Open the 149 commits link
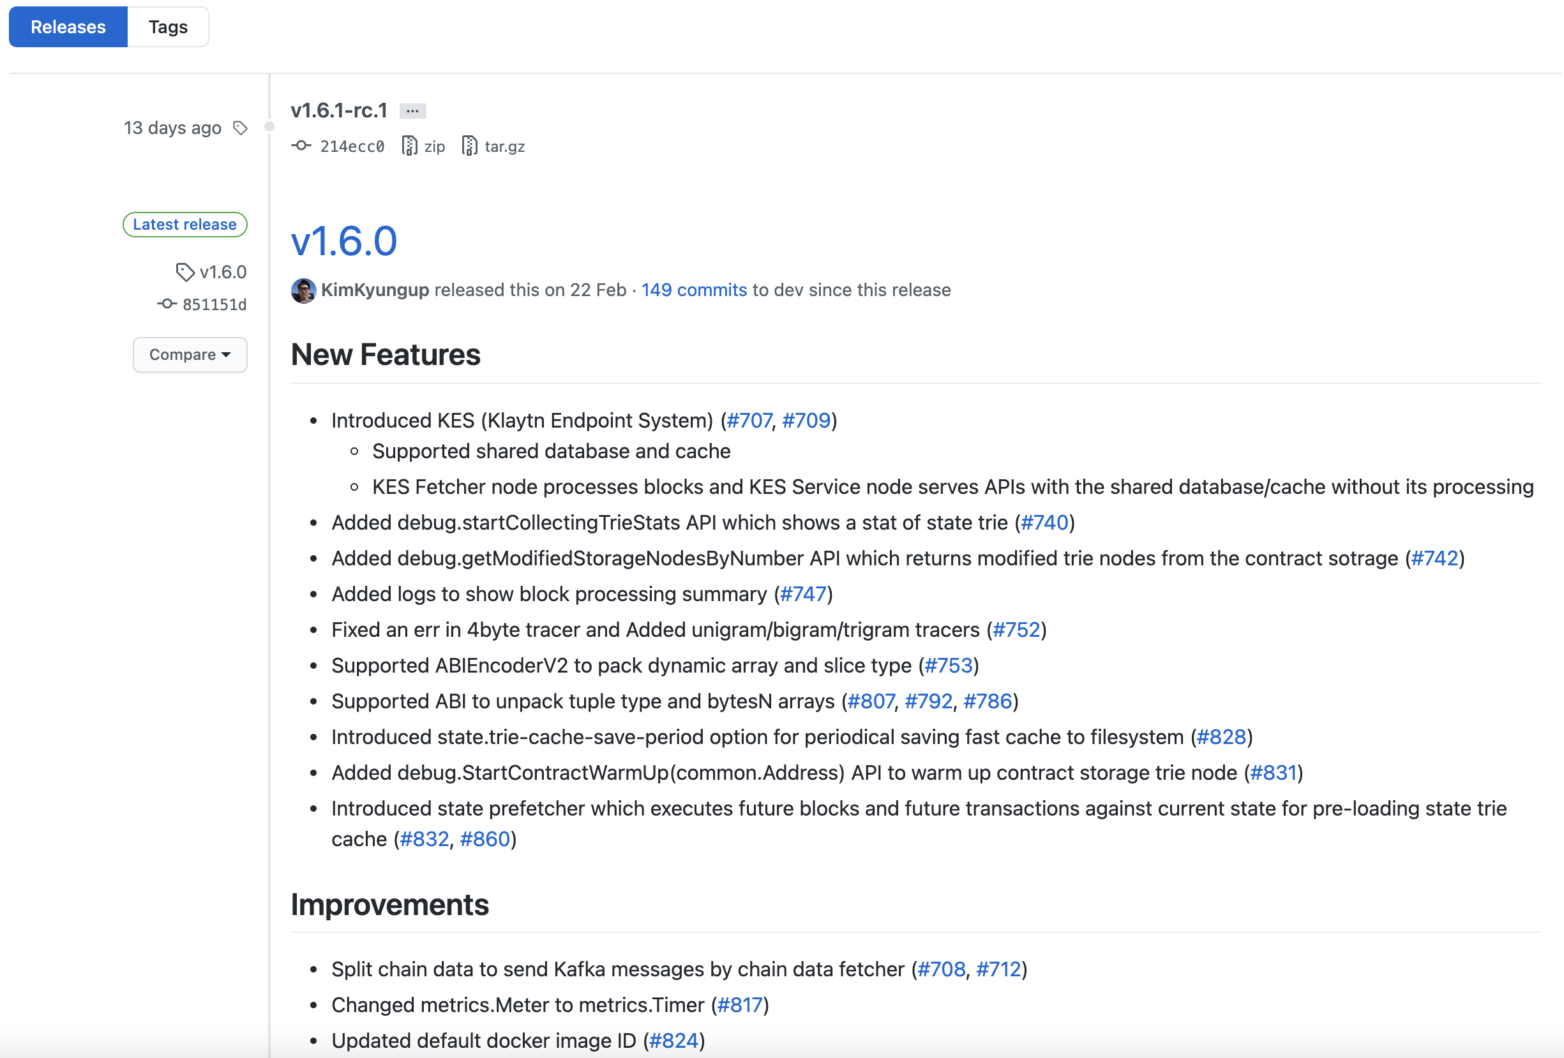Screen dimensions: 1564x1058 click(x=694, y=290)
